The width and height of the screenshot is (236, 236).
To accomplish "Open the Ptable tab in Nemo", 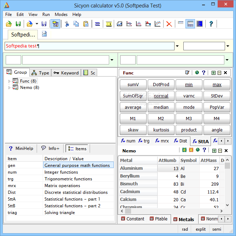I will [x=159, y=219].
